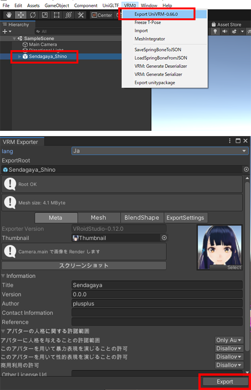Collapse the SampleScene tree node
251x390 pixels.
click(x=14, y=39)
